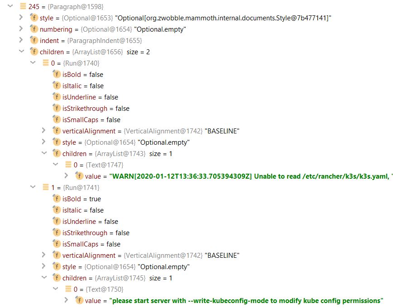The height and width of the screenshot is (308, 393).
Task: Click field icon of isUnderline in Run@1741
Action: click(57, 221)
